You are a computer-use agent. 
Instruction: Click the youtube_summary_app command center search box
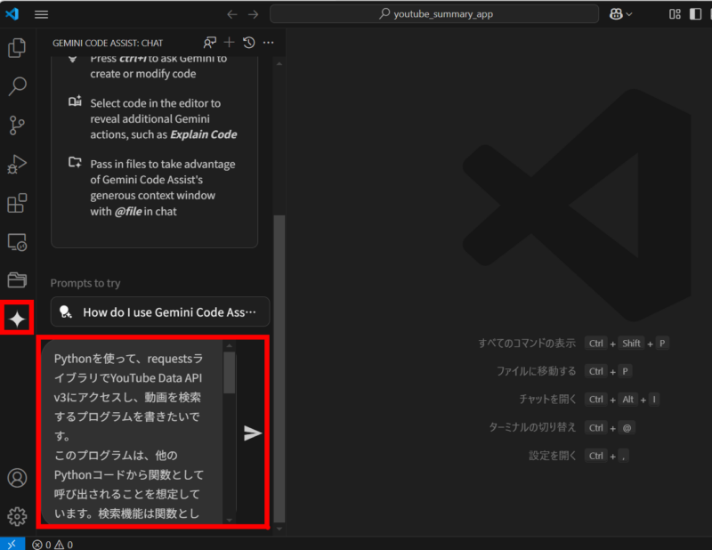click(434, 14)
